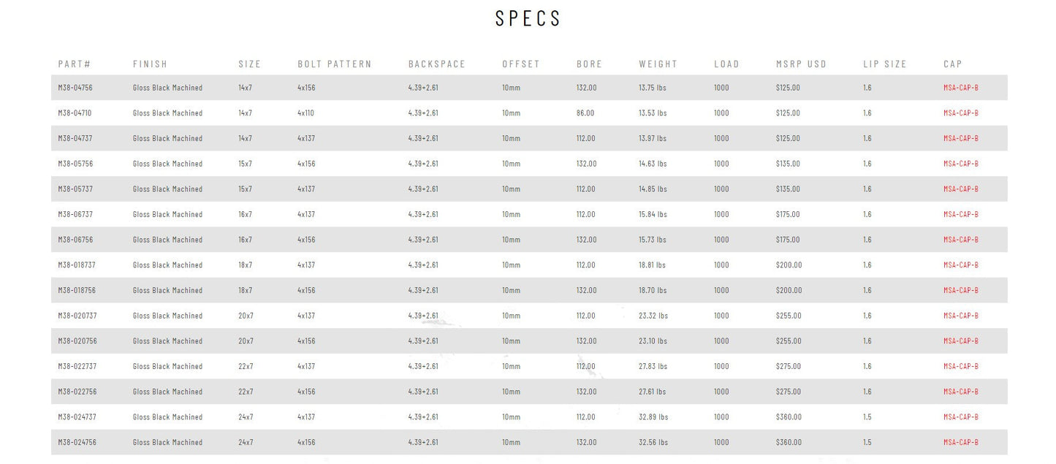Open the MSA-CAP-B link for part M38-020737

click(960, 316)
